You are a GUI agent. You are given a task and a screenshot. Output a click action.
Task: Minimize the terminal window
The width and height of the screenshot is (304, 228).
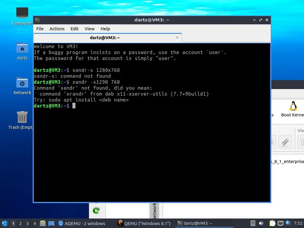254,20
